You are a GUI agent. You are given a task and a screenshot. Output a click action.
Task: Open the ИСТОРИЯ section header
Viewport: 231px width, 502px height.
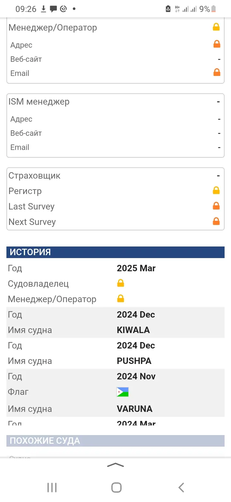pyautogui.click(x=116, y=252)
